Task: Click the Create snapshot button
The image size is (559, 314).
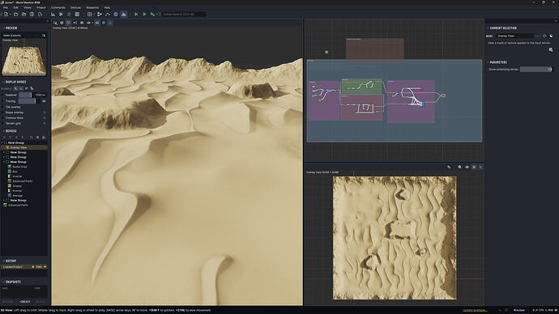Action: [x=24, y=302]
